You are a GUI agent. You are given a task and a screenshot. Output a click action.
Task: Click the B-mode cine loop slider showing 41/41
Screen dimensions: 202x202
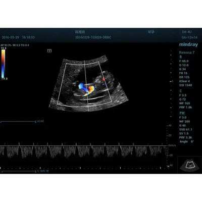[18, 121]
